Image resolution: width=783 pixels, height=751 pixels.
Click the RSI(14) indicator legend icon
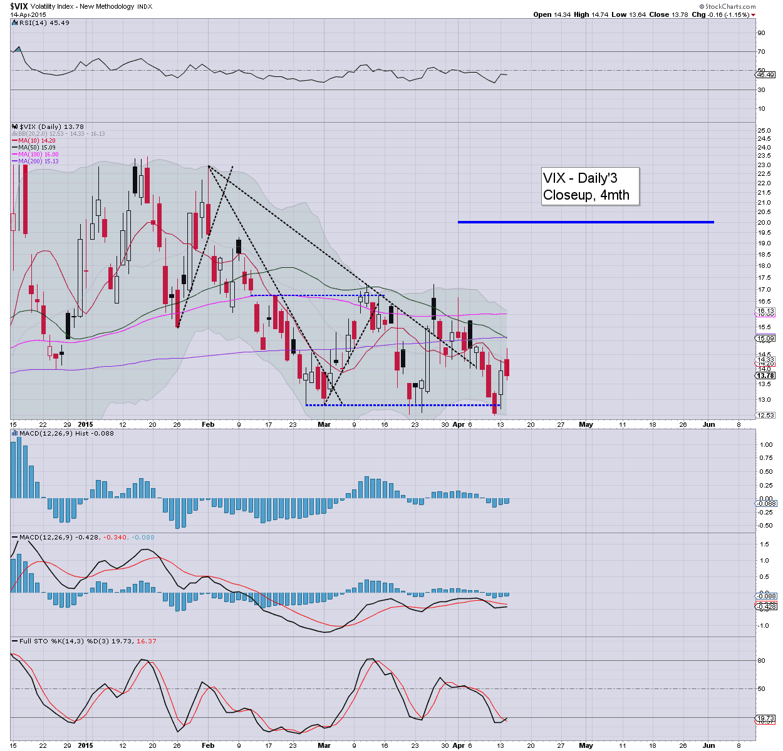[x=14, y=23]
